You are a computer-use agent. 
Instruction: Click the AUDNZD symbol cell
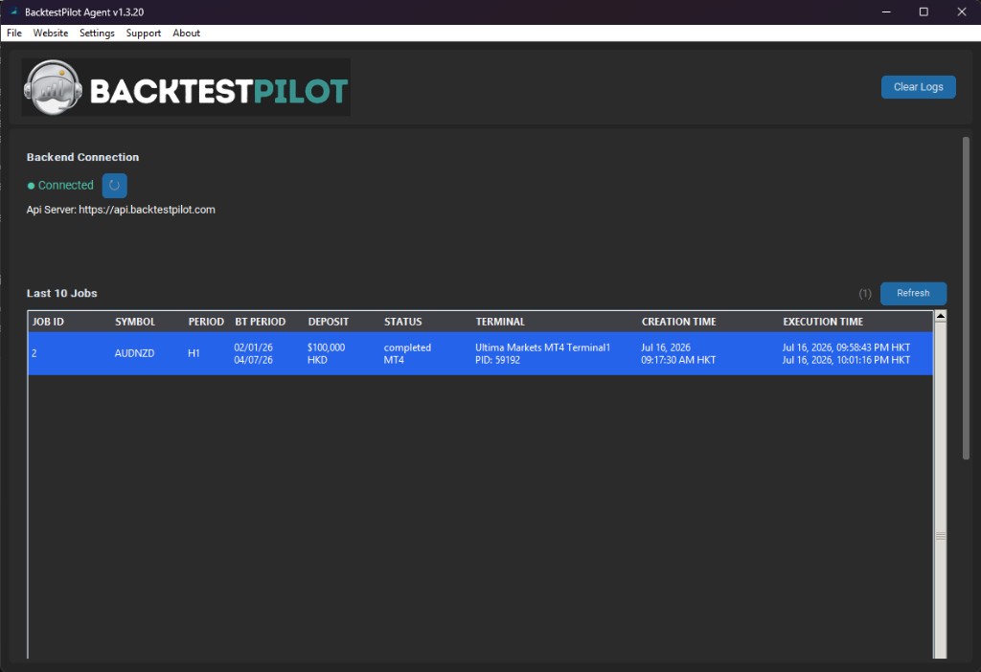click(134, 354)
